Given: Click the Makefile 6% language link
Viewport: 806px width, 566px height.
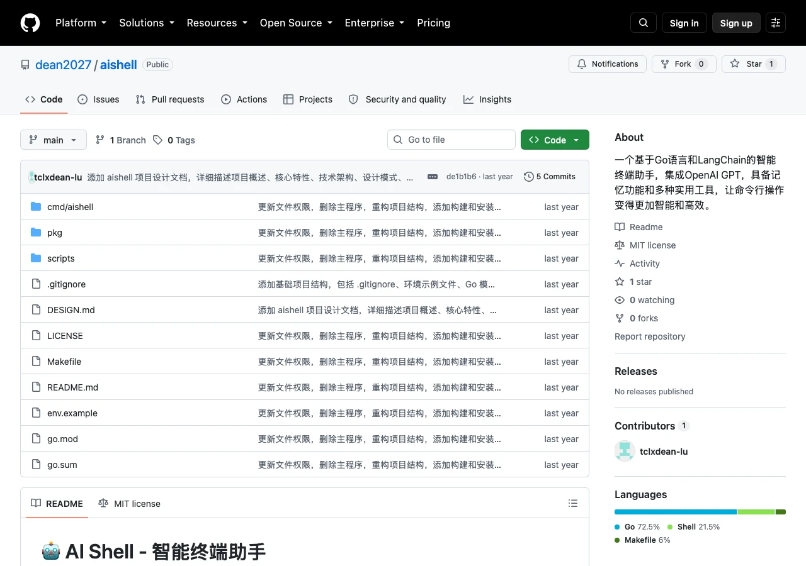Looking at the screenshot, I should (642, 540).
